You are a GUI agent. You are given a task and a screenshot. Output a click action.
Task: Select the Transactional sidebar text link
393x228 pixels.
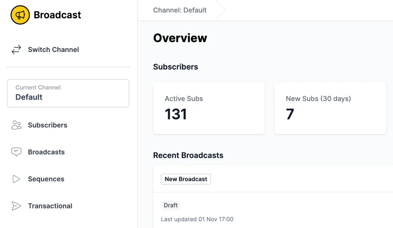tap(50, 206)
